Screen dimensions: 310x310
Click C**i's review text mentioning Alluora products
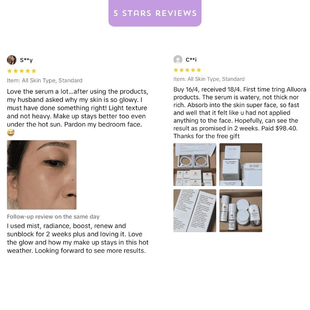pyautogui.click(x=240, y=112)
